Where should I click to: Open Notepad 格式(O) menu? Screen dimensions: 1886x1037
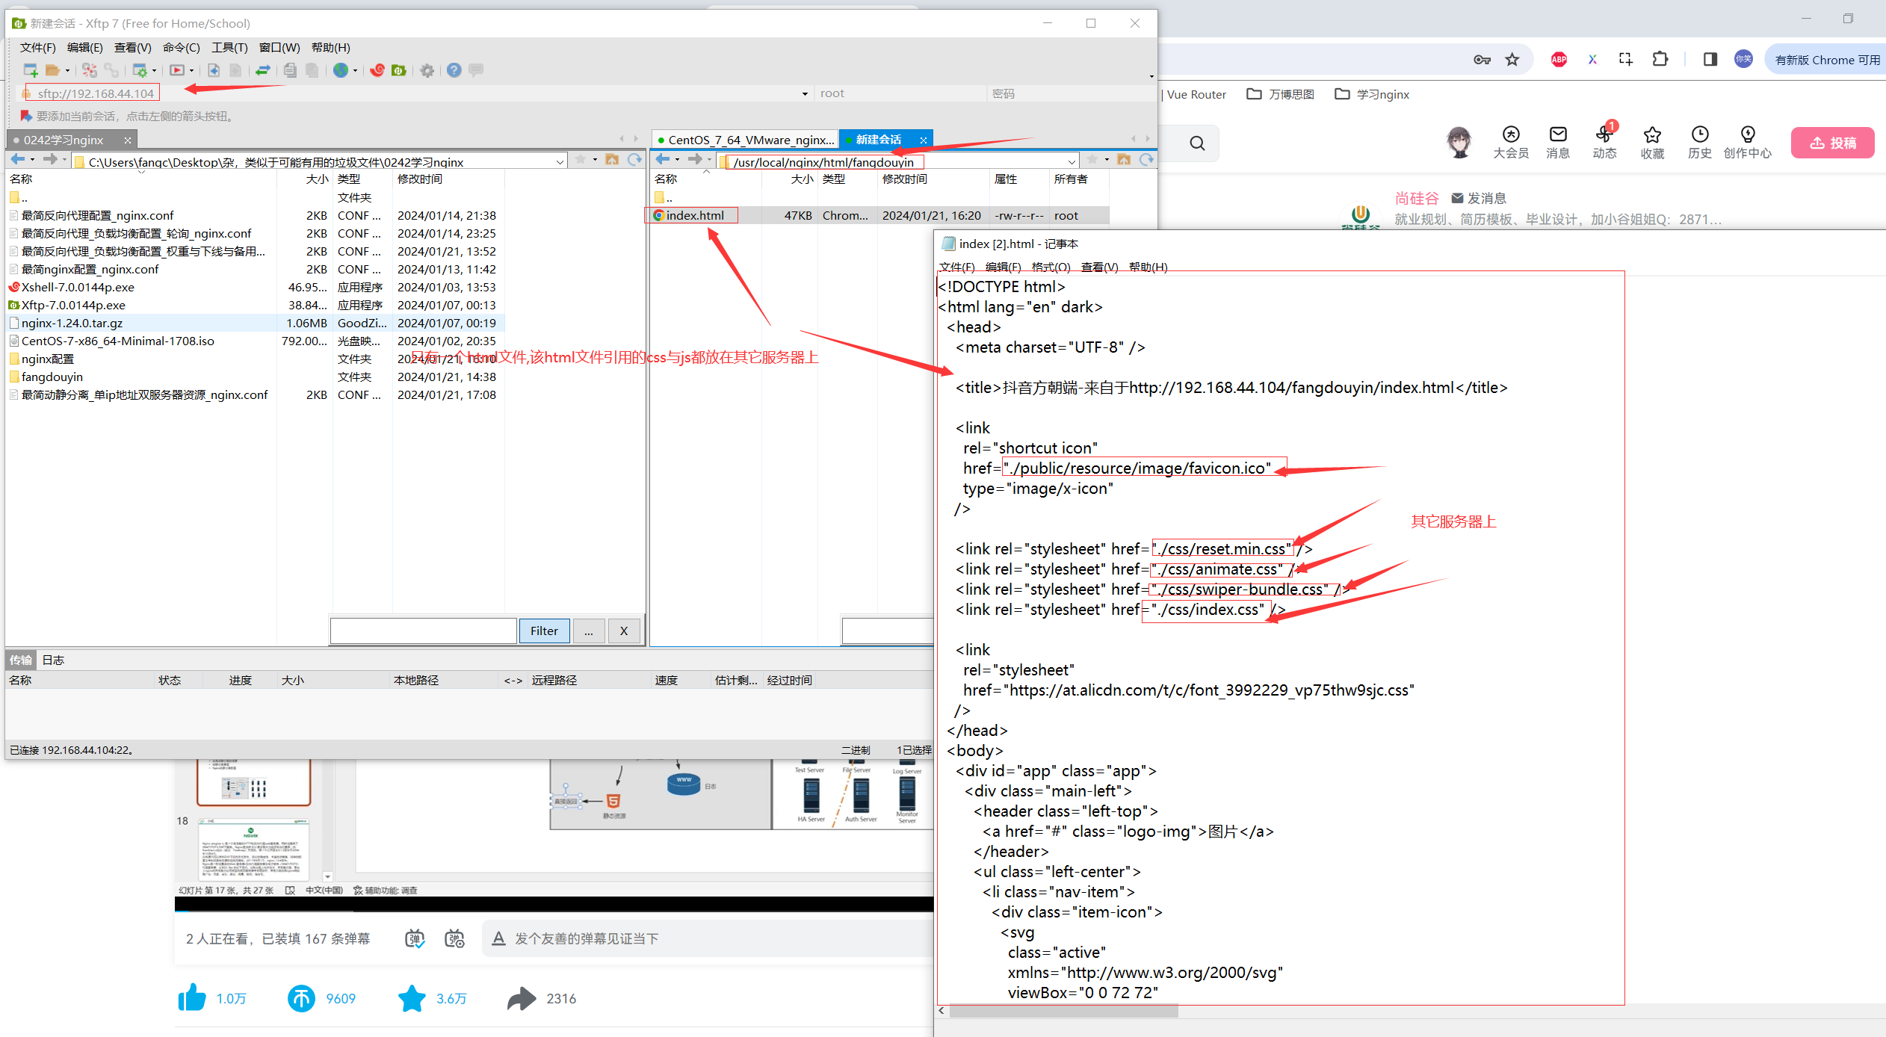pyautogui.click(x=1051, y=267)
